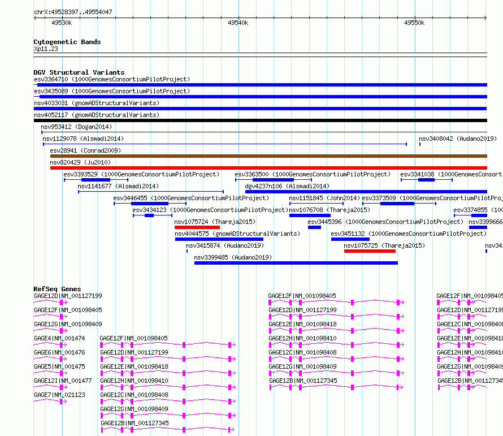503x436 pixels.
Task: Select esv3374855 variant label
Action: point(478,210)
